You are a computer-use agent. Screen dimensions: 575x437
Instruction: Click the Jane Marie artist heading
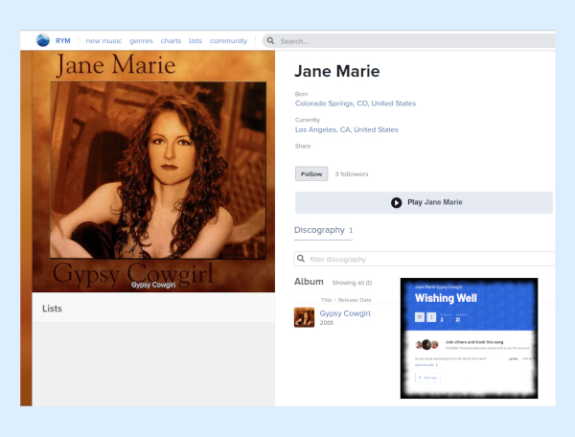(337, 71)
